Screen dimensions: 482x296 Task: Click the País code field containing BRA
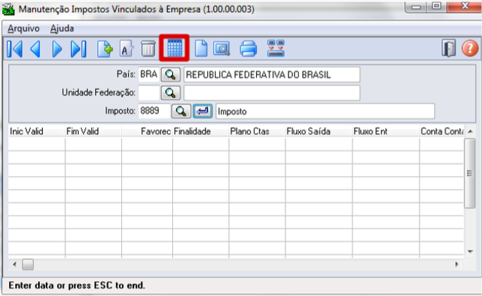pos(149,74)
